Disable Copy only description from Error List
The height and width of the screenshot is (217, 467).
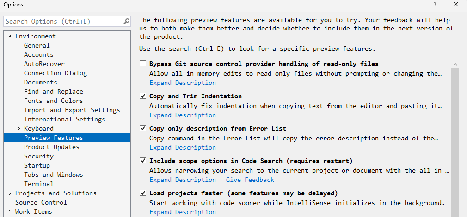[143, 128]
